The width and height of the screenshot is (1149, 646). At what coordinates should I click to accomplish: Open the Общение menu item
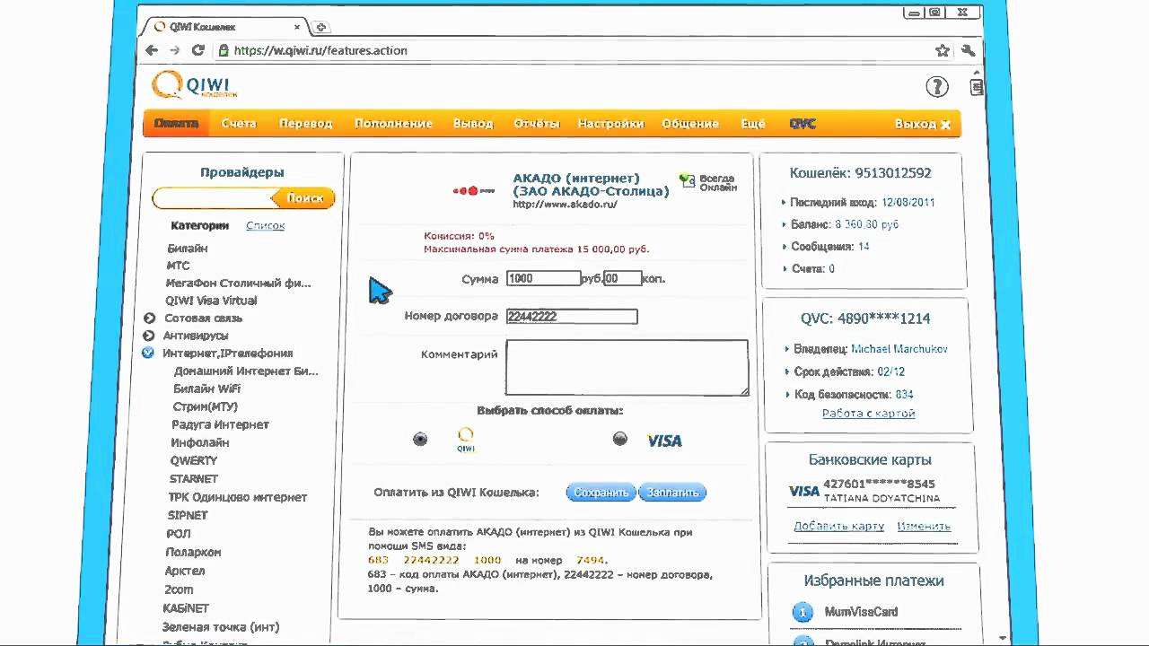coord(690,124)
